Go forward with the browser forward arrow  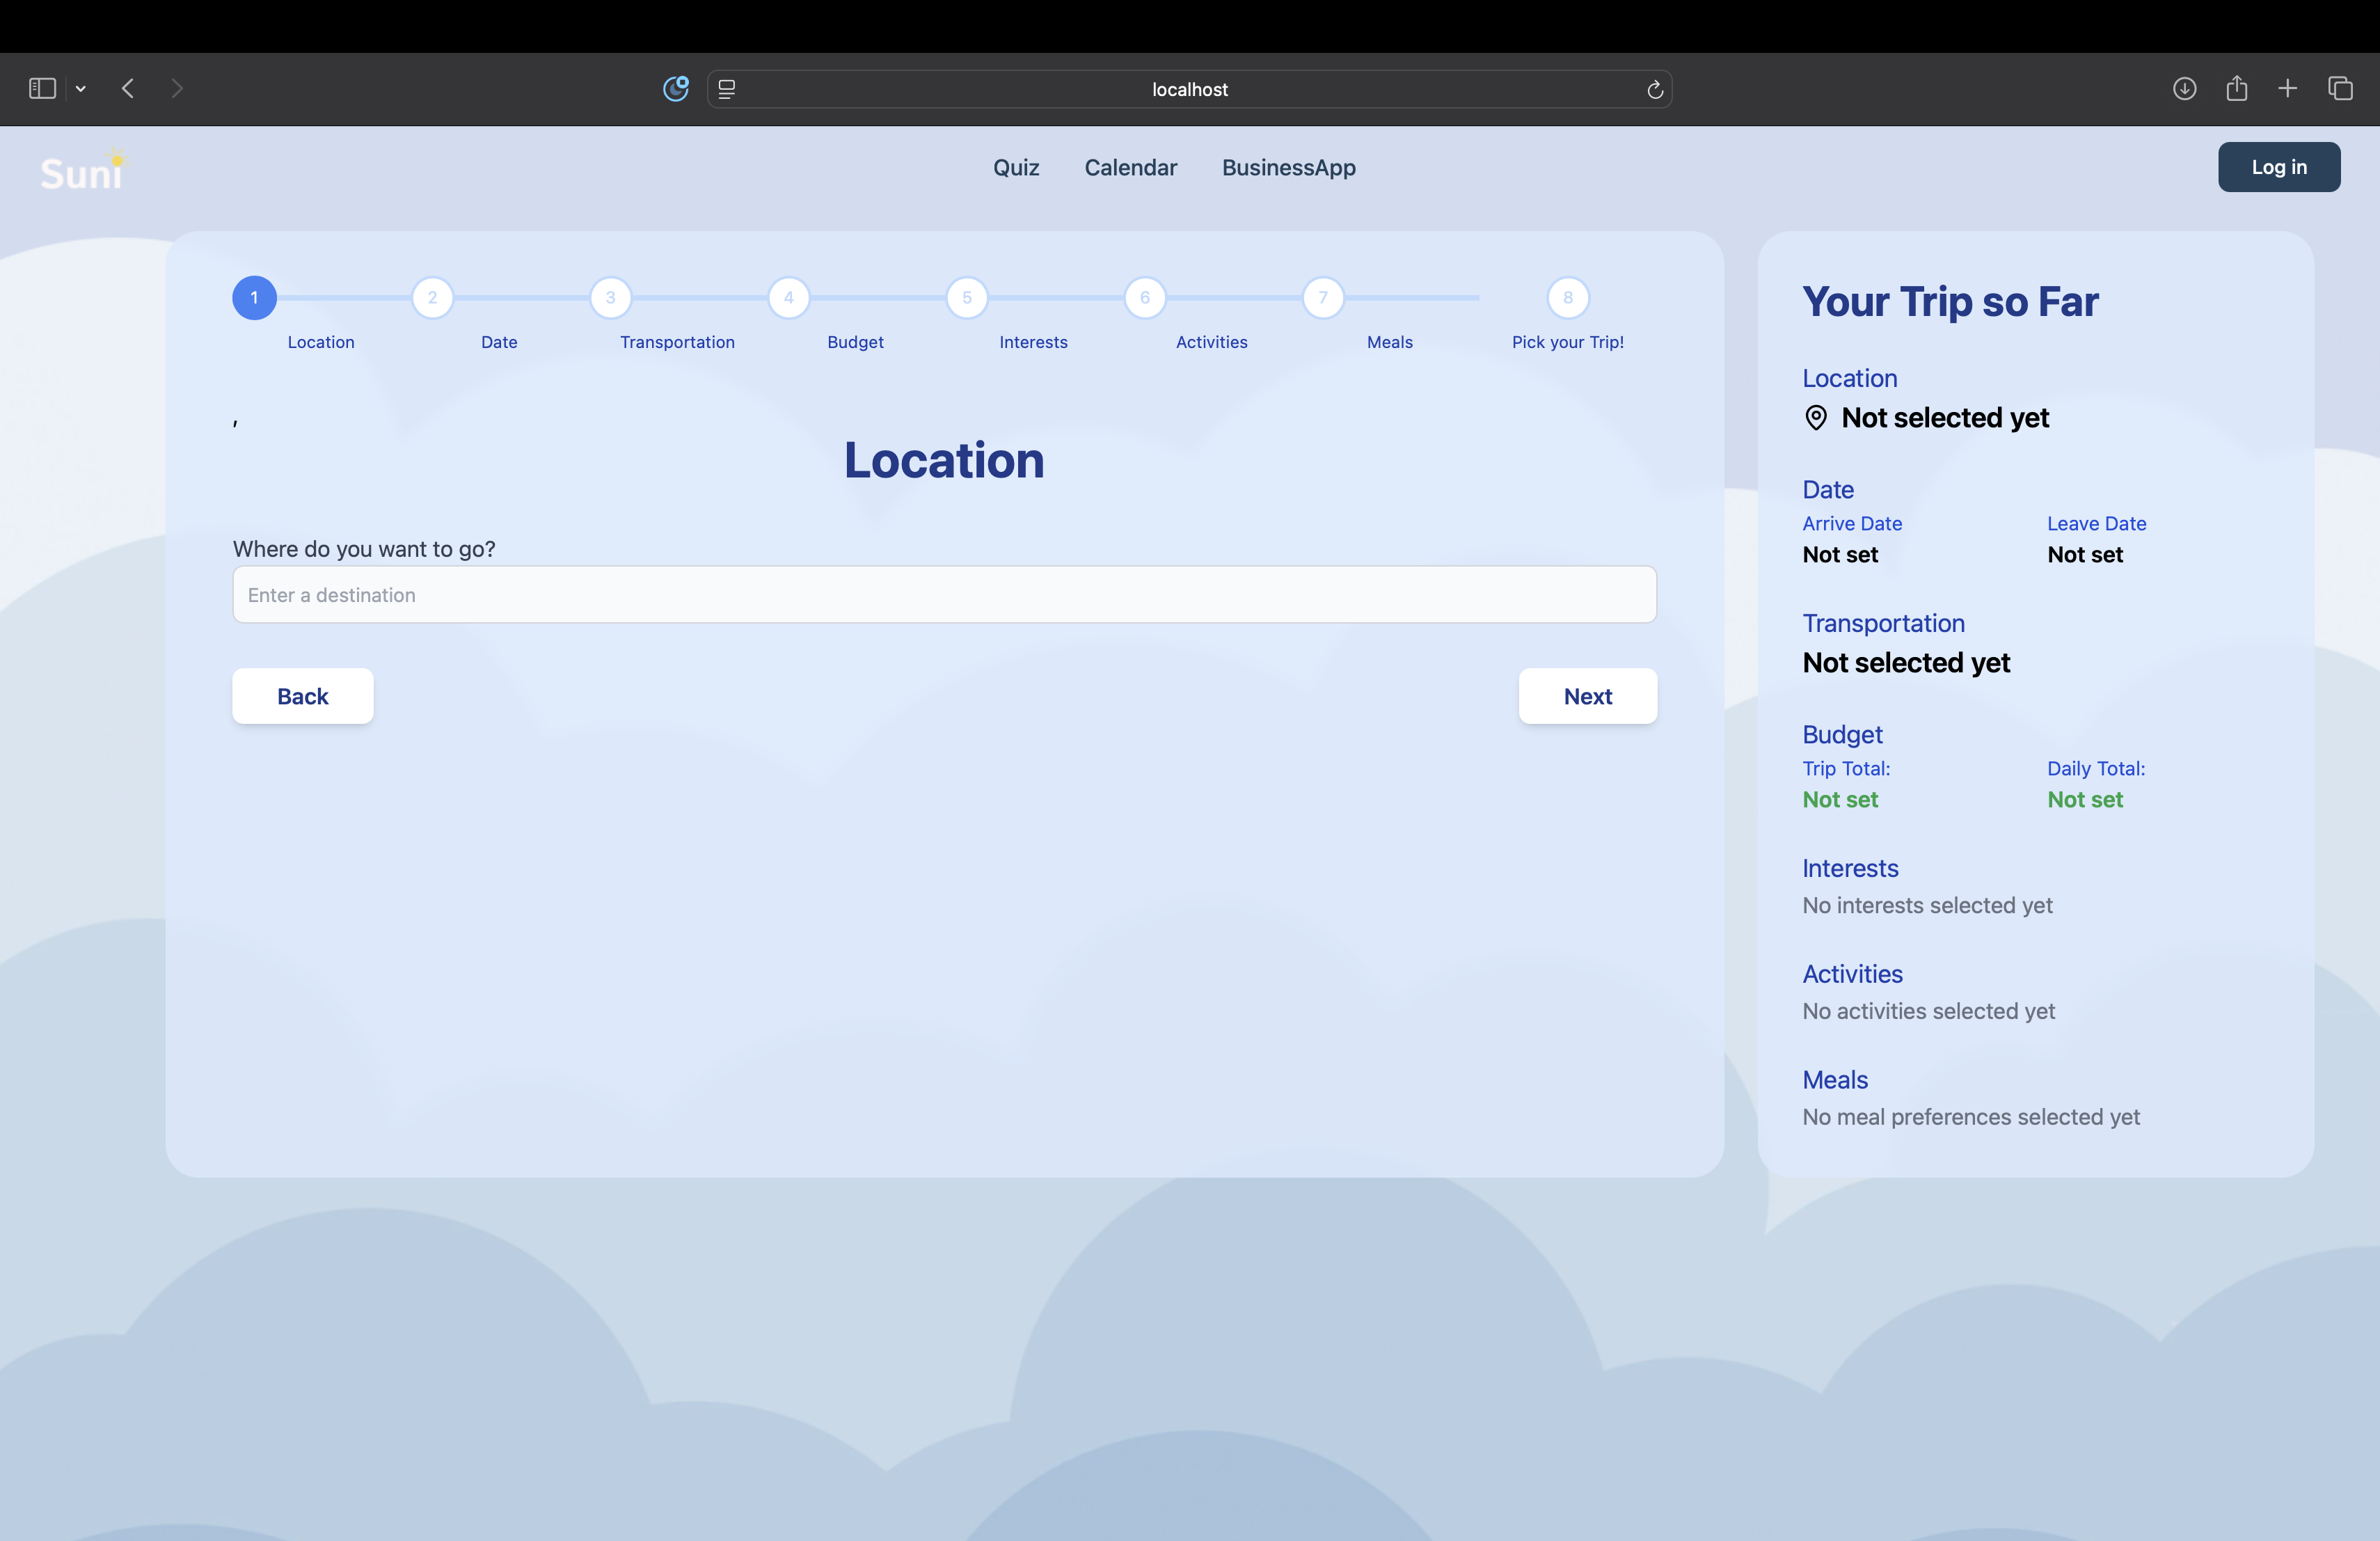point(177,89)
